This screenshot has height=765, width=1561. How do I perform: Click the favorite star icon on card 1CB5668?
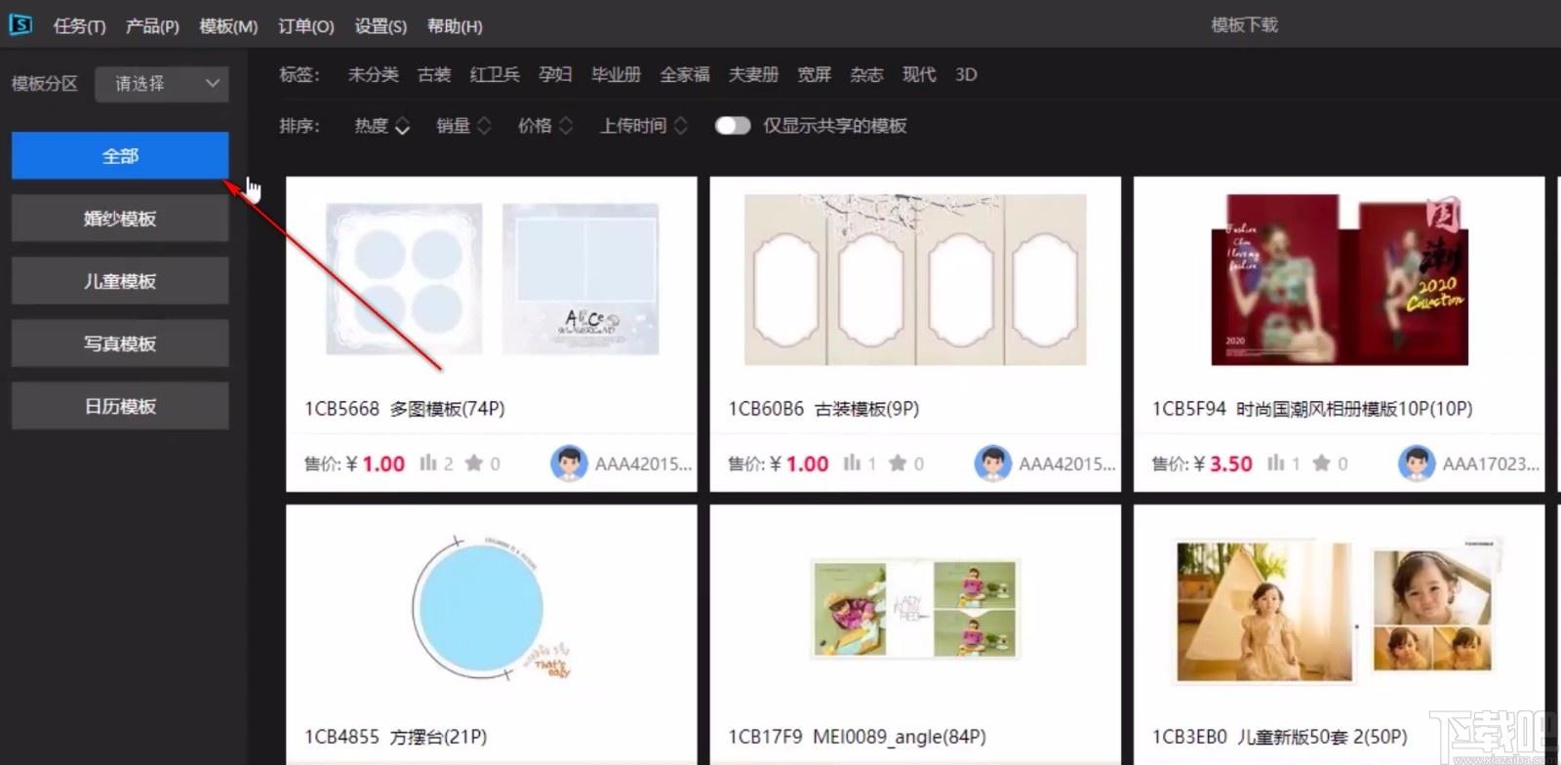click(474, 463)
